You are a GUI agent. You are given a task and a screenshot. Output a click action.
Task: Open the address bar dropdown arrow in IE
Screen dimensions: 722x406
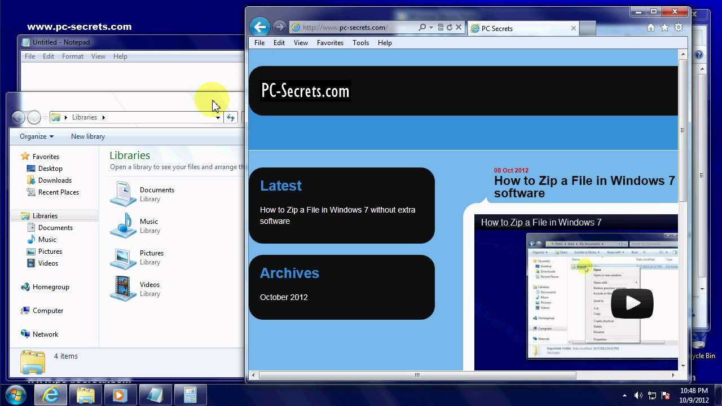click(432, 27)
